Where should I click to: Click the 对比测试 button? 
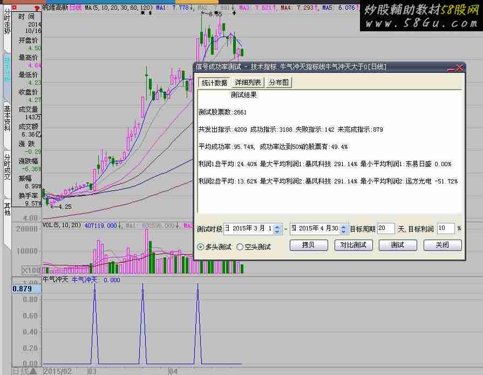[353, 245]
